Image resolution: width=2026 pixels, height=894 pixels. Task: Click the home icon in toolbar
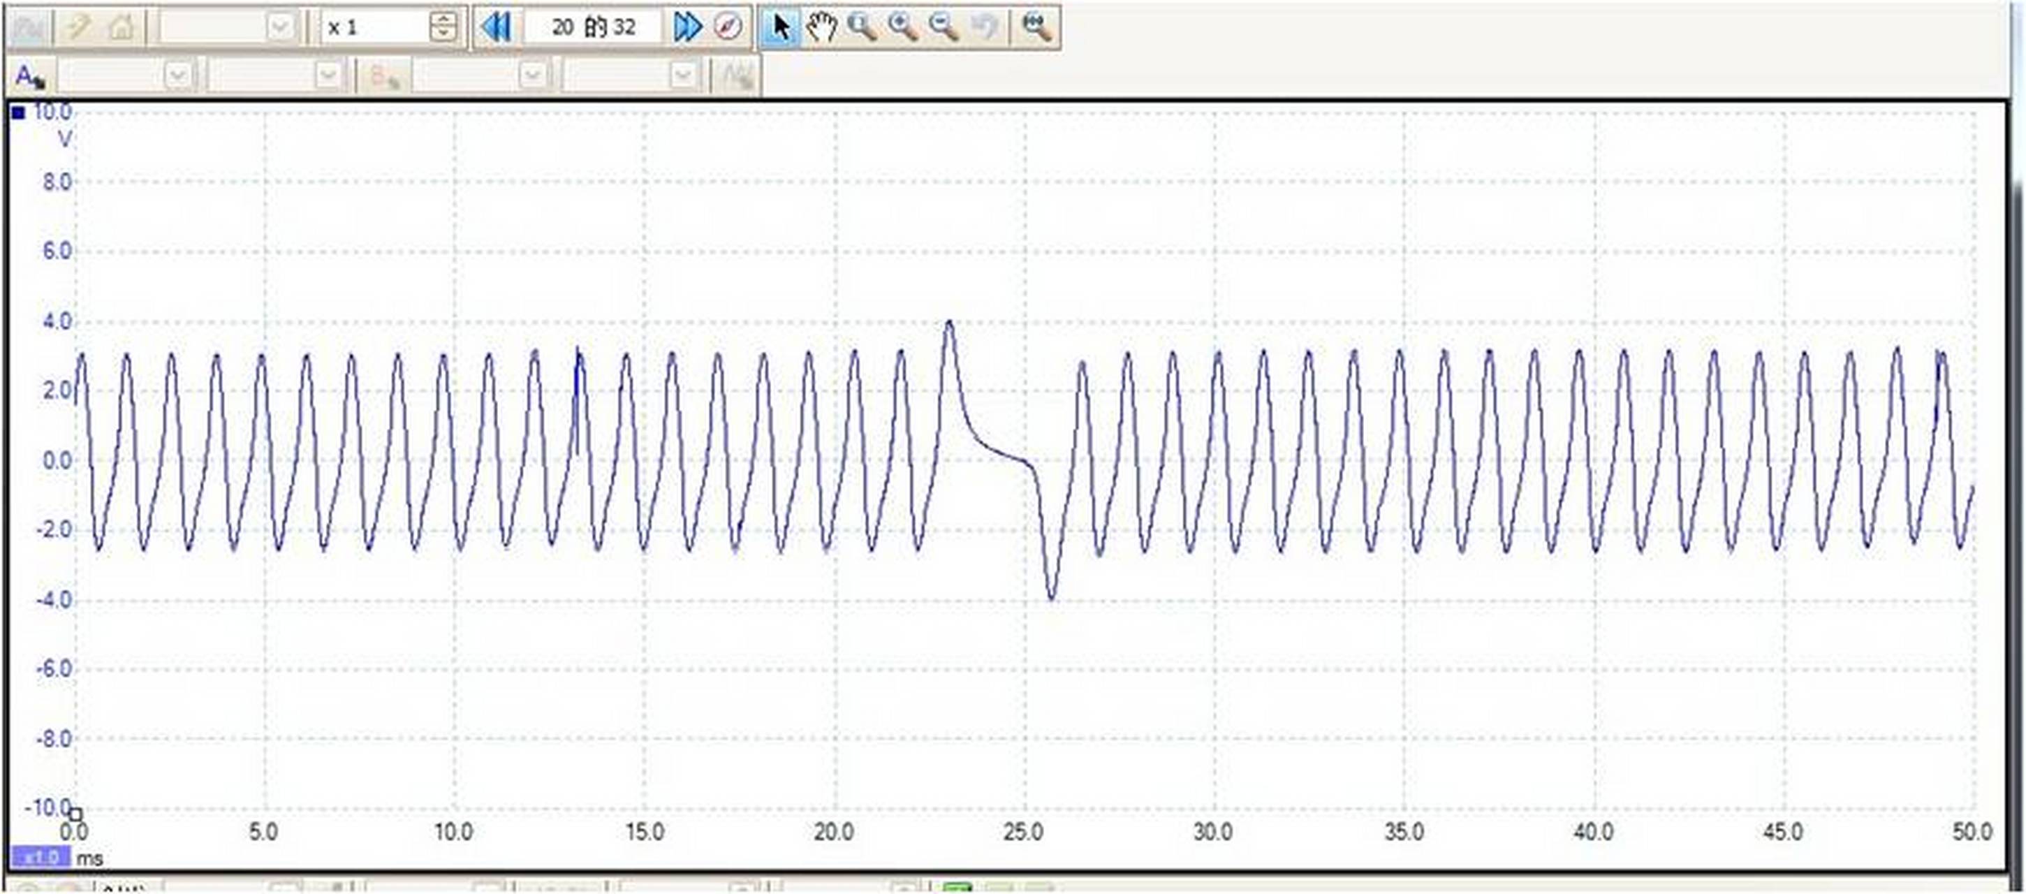tap(121, 27)
